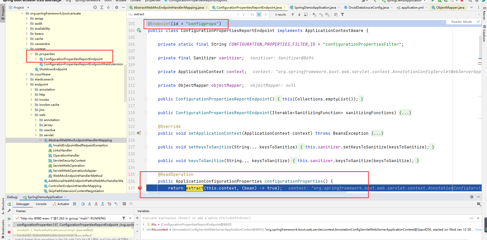Click the Run to Cursor icon
Viewport: 487px width, 240px height.
116,204
